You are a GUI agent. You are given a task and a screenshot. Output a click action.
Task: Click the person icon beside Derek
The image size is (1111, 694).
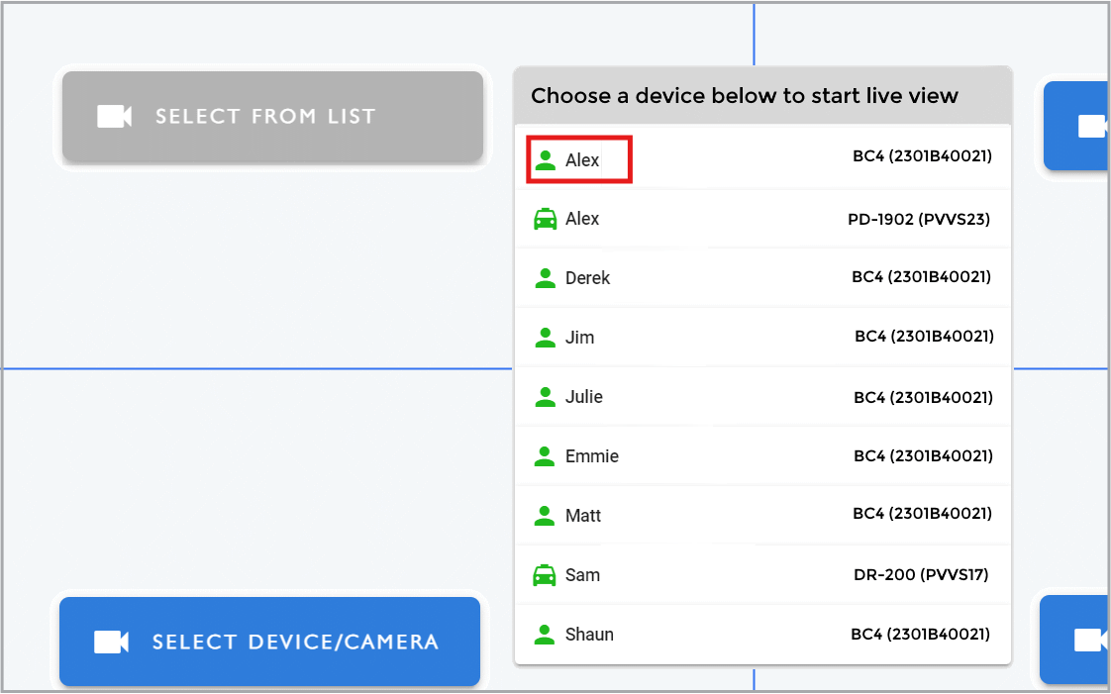click(x=545, y=278)
